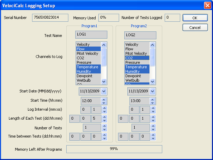Click Program1 channel list scrollbar thumb
The height and width of the screenshot is (160, 213).
[104, 57]
